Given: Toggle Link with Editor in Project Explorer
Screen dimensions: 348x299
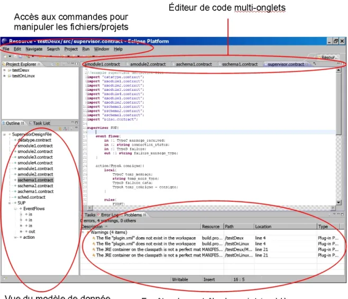Looking at the screenshot, I should pyautogui.click(x=58, y=64).
